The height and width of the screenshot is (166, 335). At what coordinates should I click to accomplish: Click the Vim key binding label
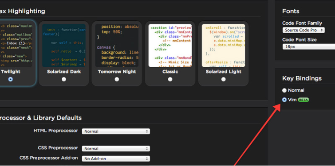coord(292,100)
